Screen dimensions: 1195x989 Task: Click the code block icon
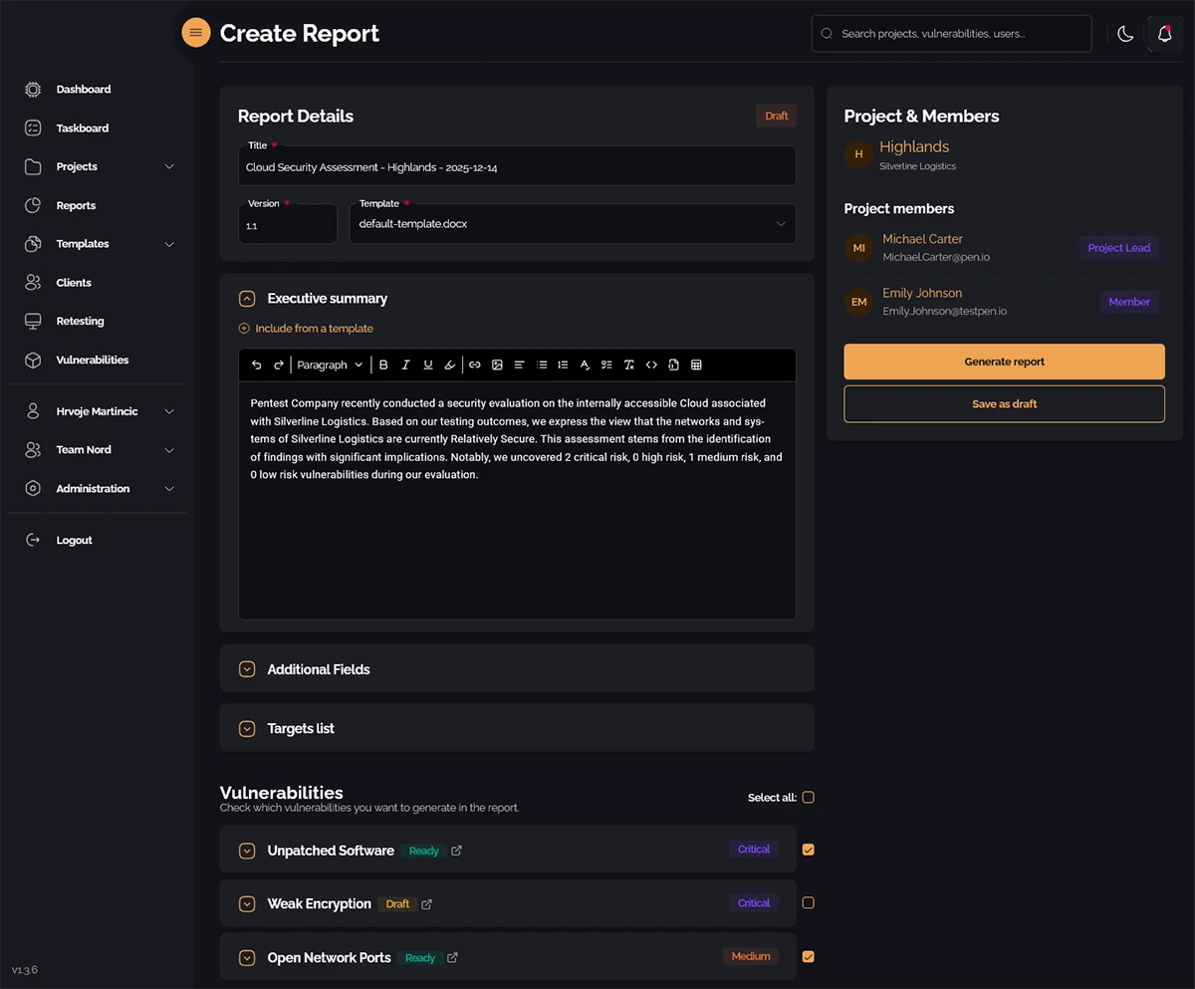click(651, 366)
